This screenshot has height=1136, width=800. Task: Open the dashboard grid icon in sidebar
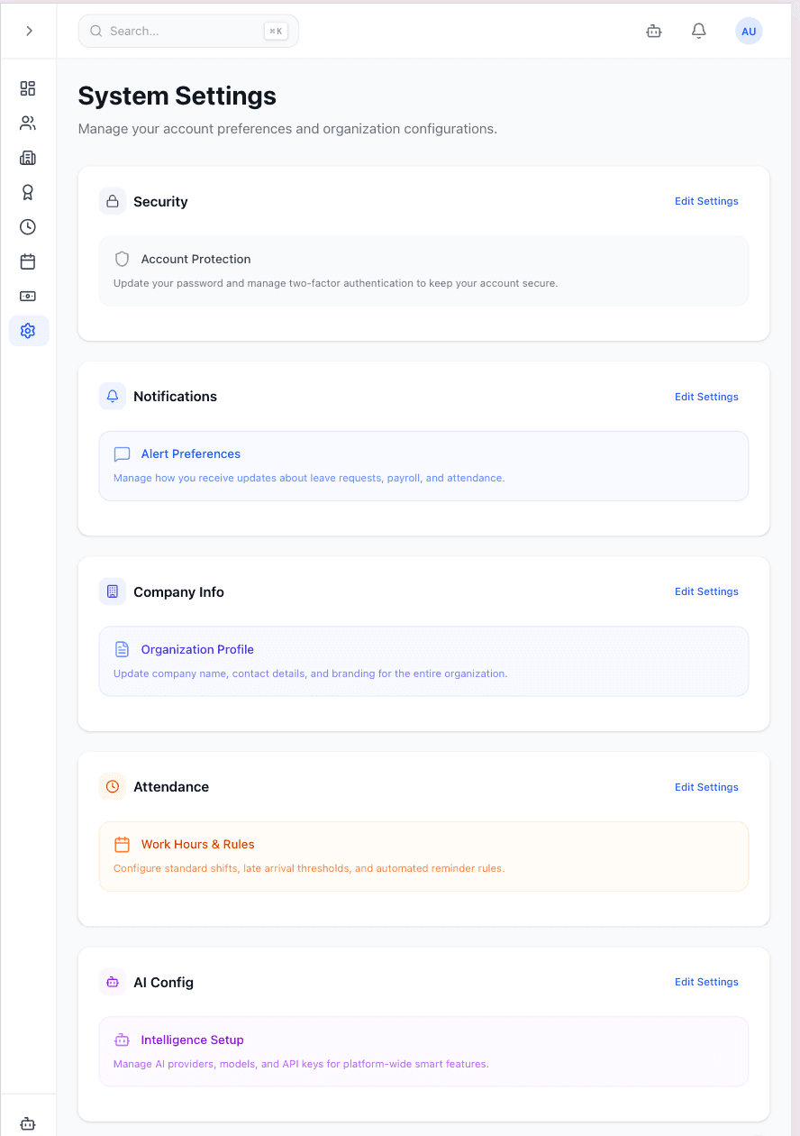tap(28, 88)
